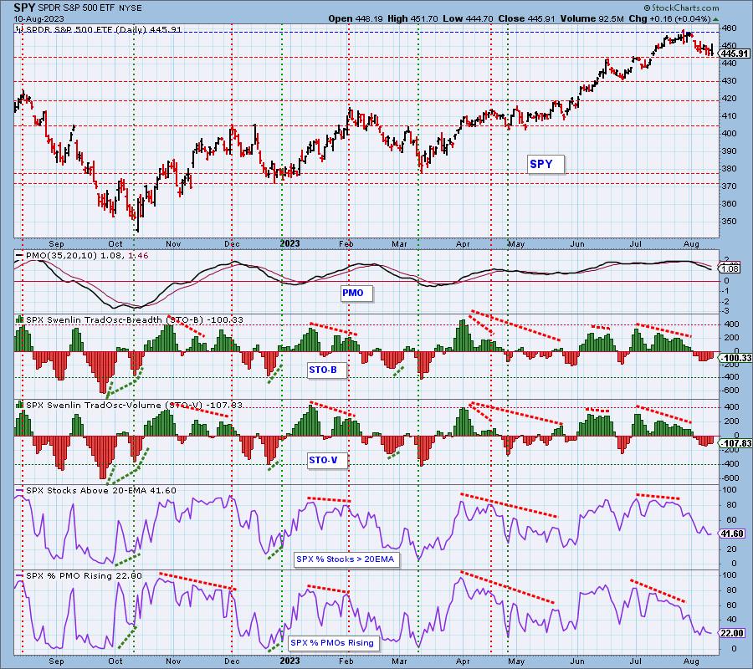The height and width of the screenshot is (669, 753).
Task: Click the 'SPX % PMO Rising 22.00' legend
Action: (x=84, y=576)
